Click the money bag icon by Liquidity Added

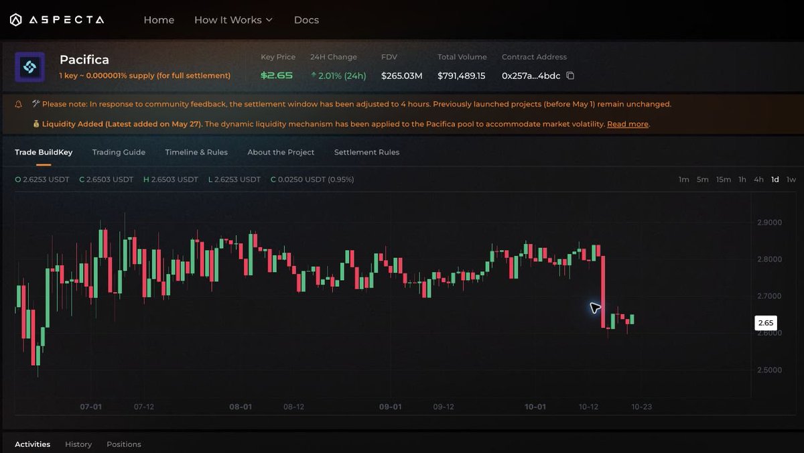pos(36,124)
